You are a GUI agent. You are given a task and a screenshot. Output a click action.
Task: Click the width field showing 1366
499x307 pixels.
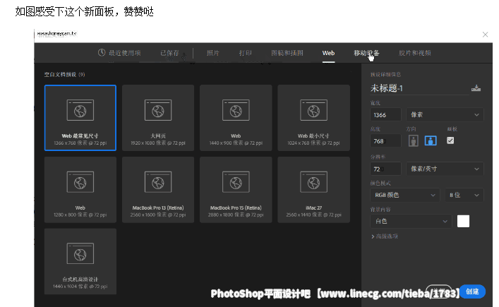(385, 115)
